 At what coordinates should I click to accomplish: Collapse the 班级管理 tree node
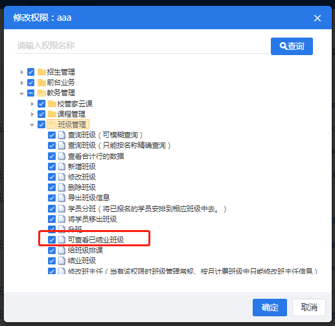point(32,124)
